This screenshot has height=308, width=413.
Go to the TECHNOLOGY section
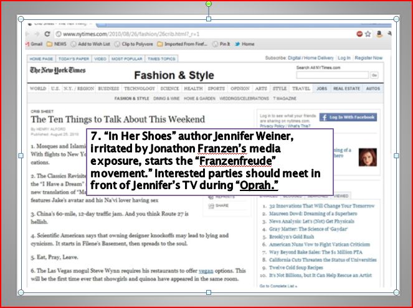pos(140,88)
